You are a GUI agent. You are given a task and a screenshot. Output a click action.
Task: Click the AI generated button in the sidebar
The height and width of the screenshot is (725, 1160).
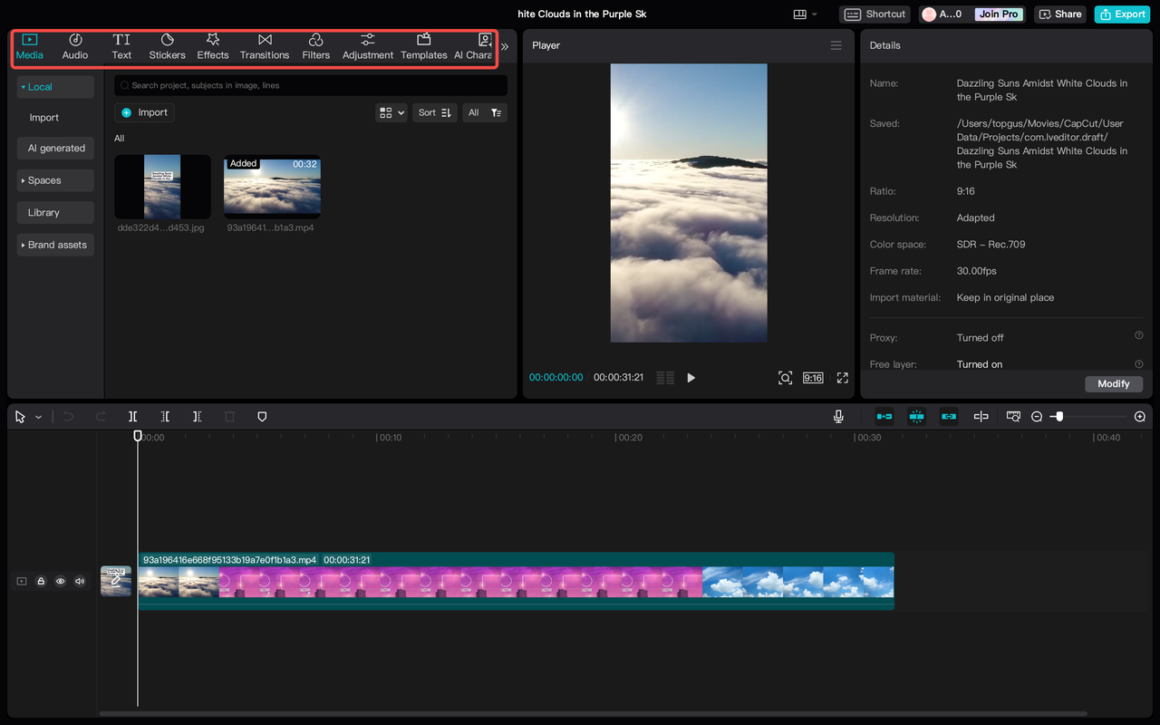[x=55, y=148]
